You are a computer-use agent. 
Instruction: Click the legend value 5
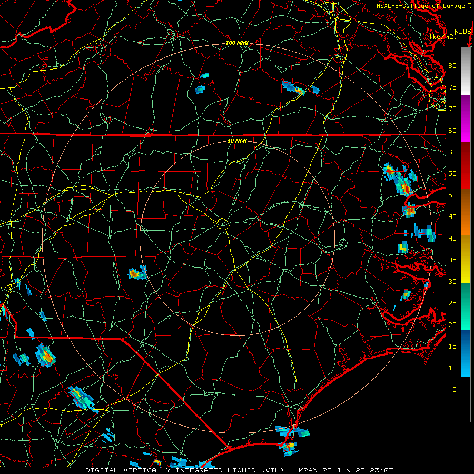(x=455, y=390)
